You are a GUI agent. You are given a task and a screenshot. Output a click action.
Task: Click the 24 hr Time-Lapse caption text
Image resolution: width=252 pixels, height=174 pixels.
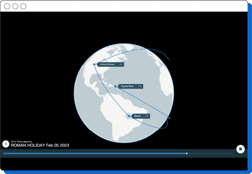point(21,141)
